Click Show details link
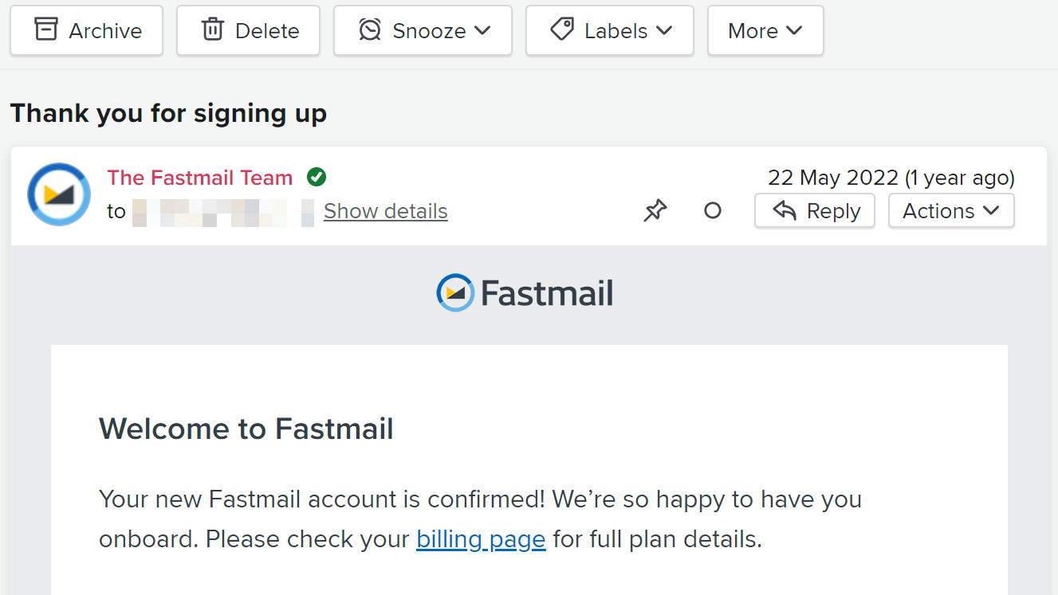The width and height of the screenshot is (1058, 595). 386,211
